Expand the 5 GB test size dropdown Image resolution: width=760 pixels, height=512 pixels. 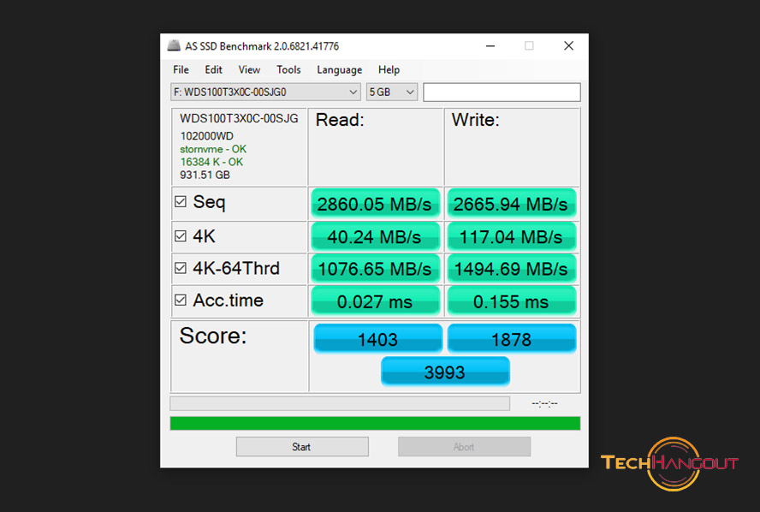(392, 92)
